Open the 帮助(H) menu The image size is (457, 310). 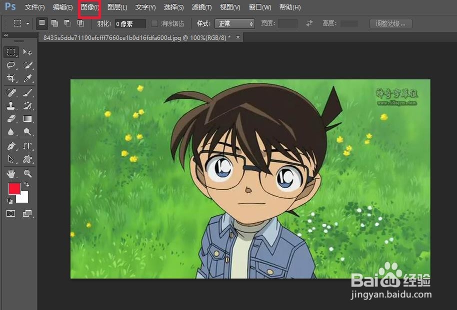(x=290, y=7)
